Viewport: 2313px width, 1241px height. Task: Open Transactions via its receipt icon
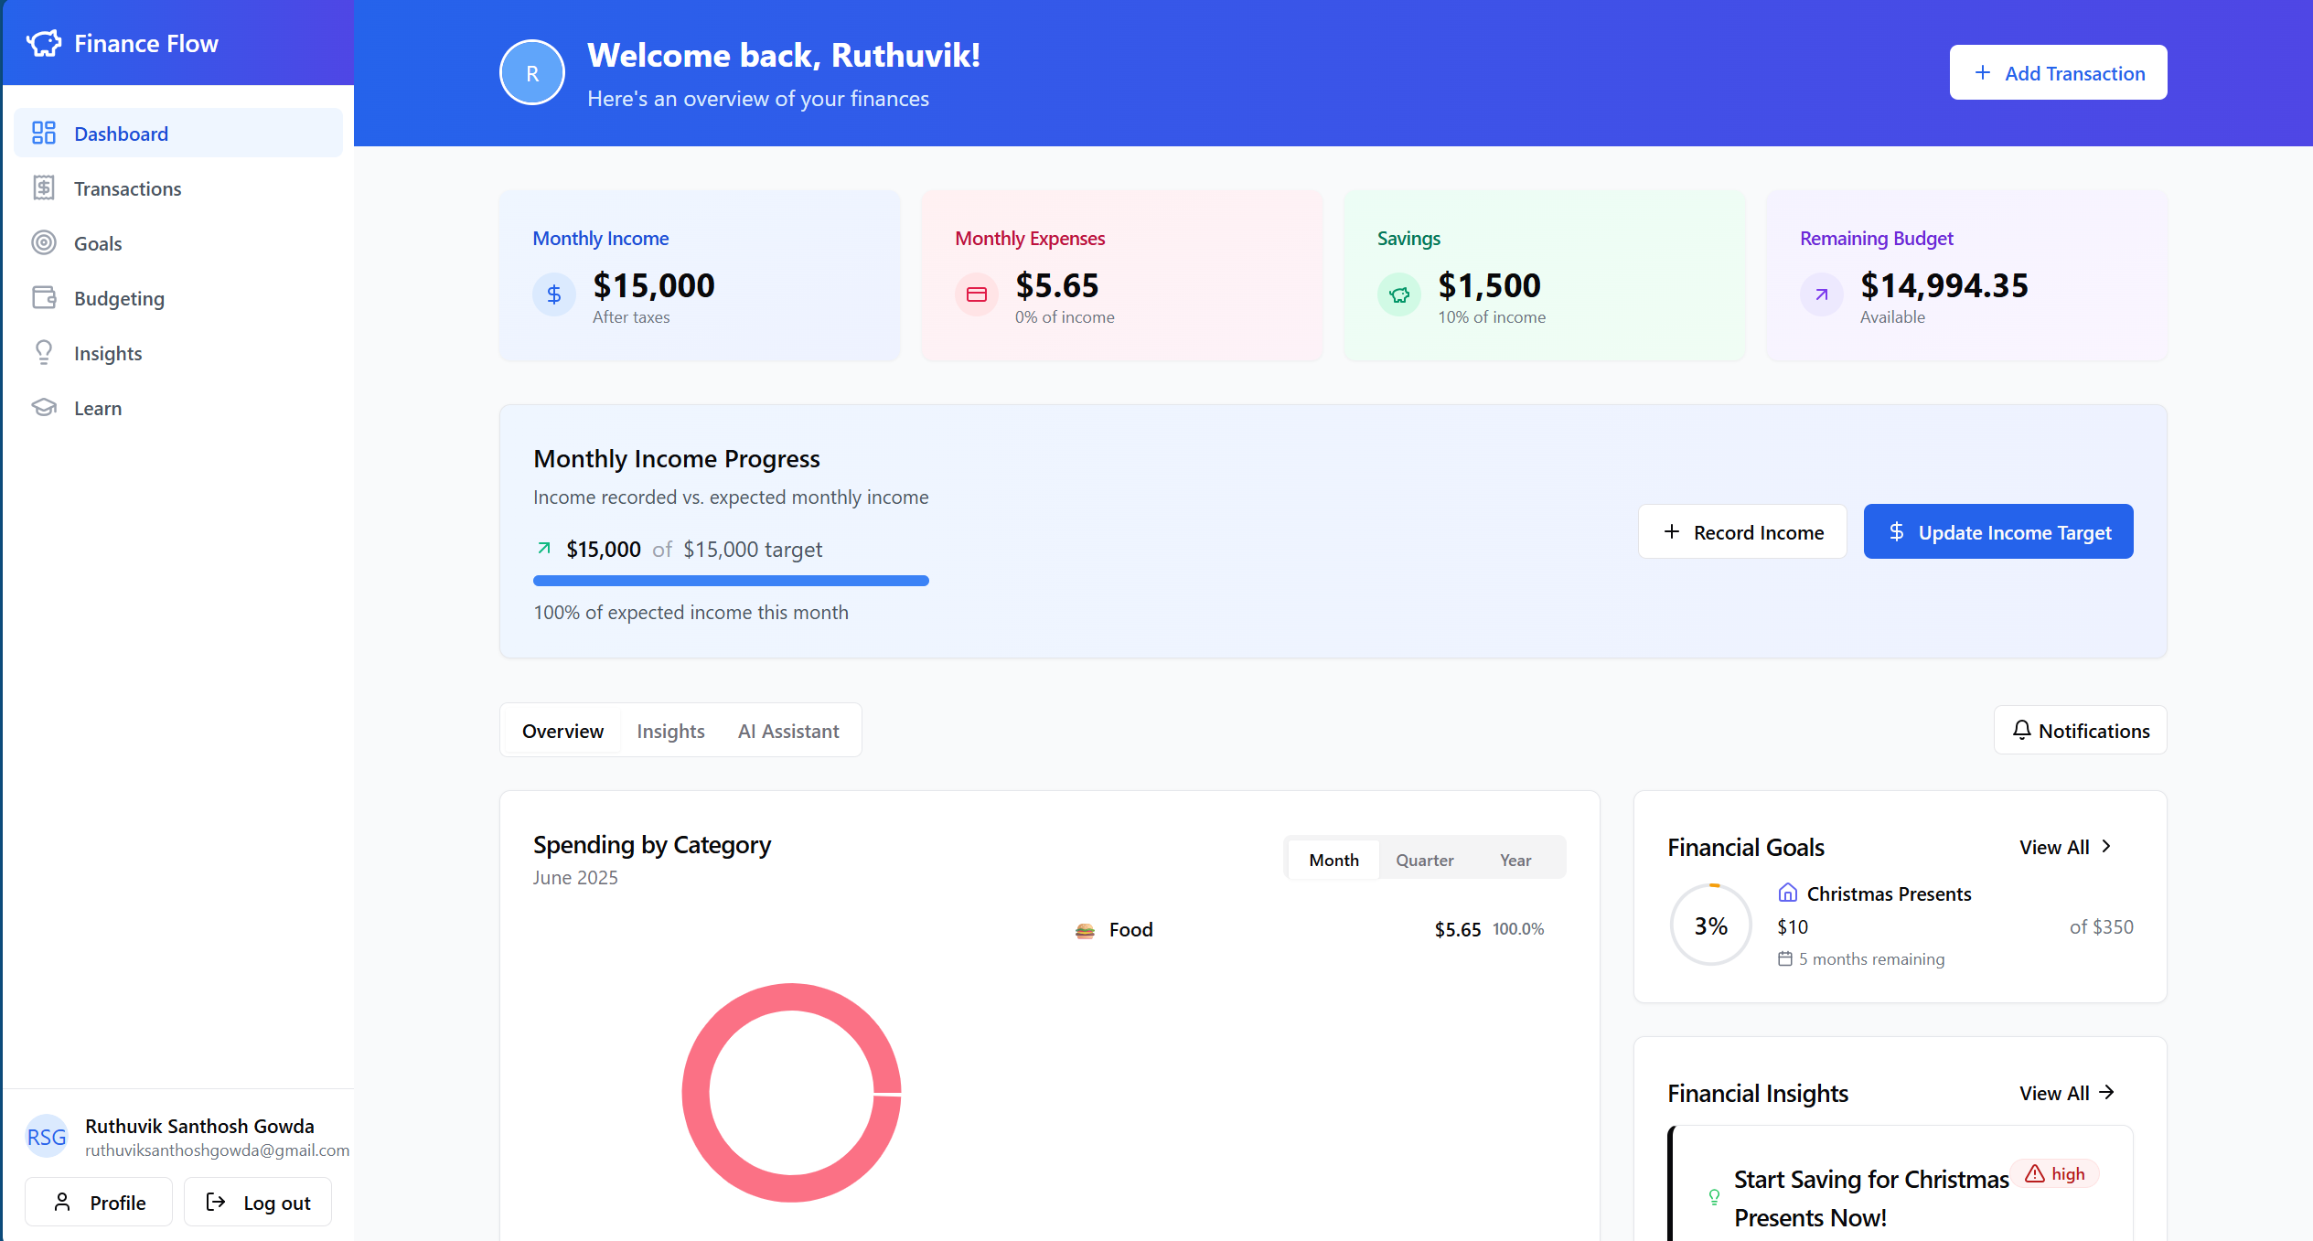click(x=44, y=188)
